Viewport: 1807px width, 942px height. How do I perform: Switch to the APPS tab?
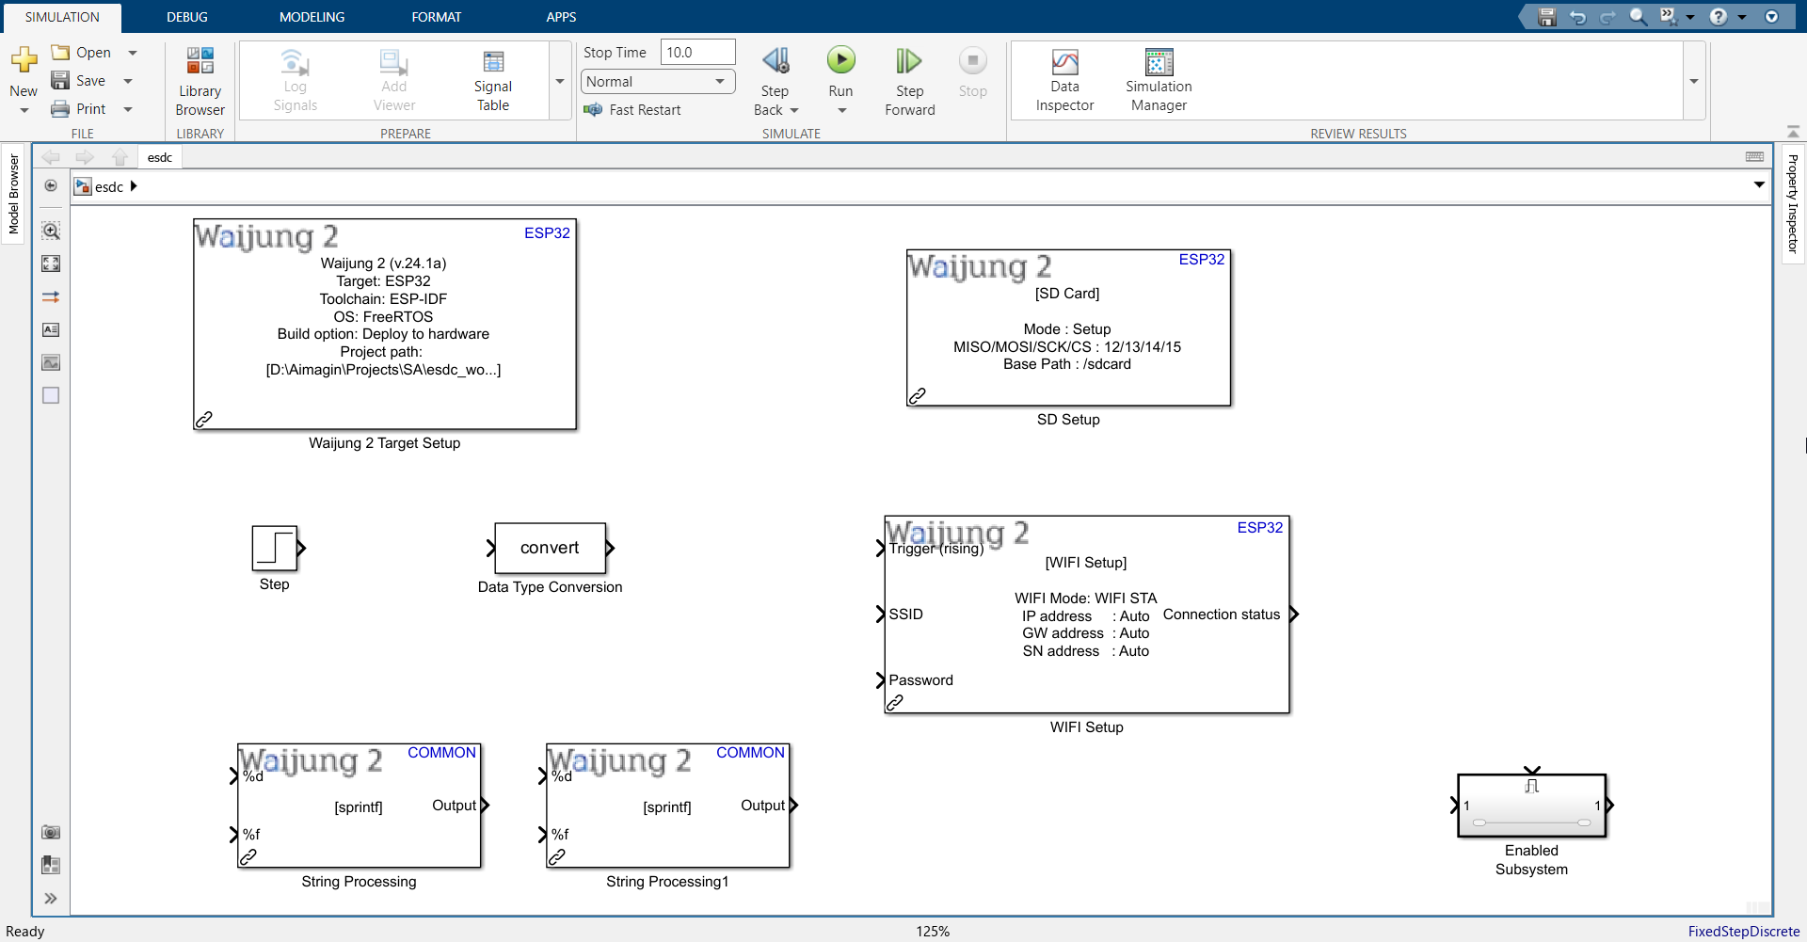coord(561,17)
